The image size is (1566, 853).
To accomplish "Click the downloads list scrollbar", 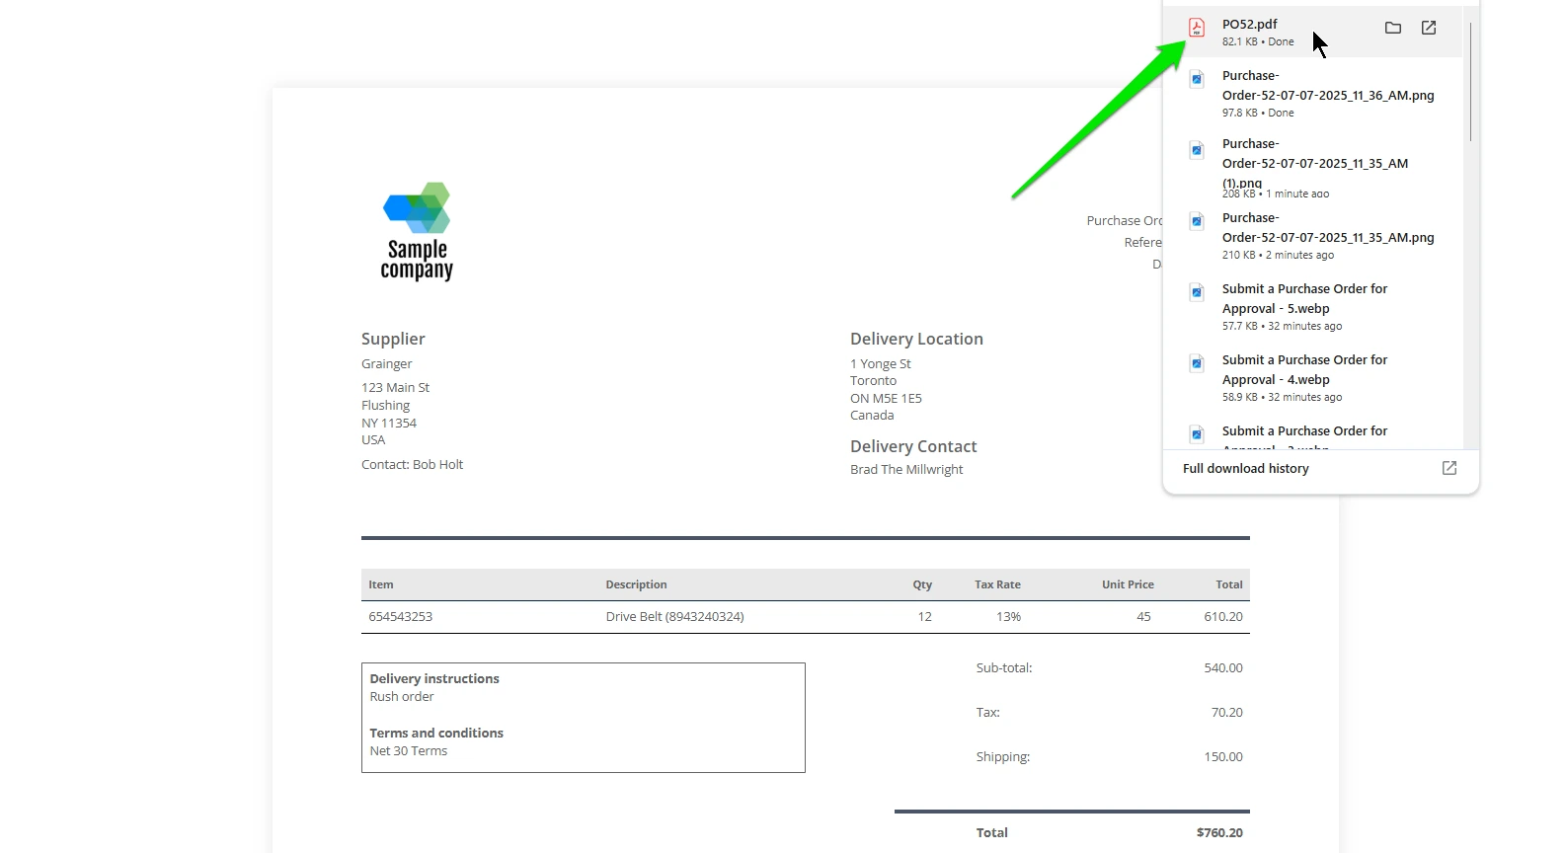I will click(1470, 81).
